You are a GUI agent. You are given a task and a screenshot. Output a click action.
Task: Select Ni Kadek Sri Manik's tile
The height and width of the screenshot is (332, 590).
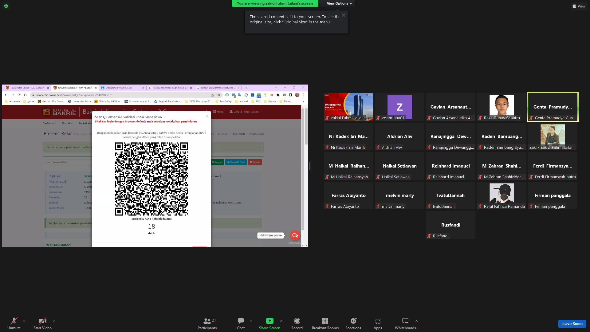click(348, 136)
